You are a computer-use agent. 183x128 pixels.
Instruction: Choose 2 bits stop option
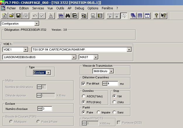(114, 102)
